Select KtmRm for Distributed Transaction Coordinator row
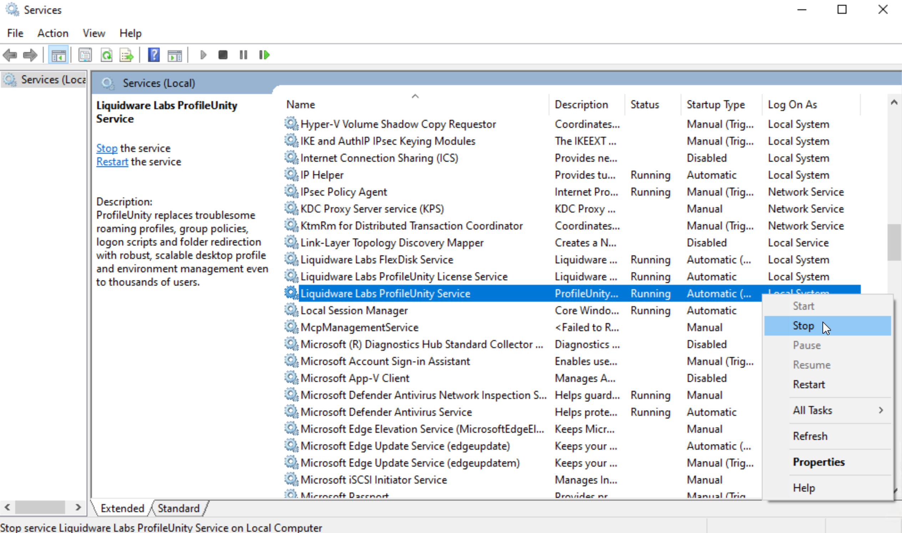 [572, 226]
